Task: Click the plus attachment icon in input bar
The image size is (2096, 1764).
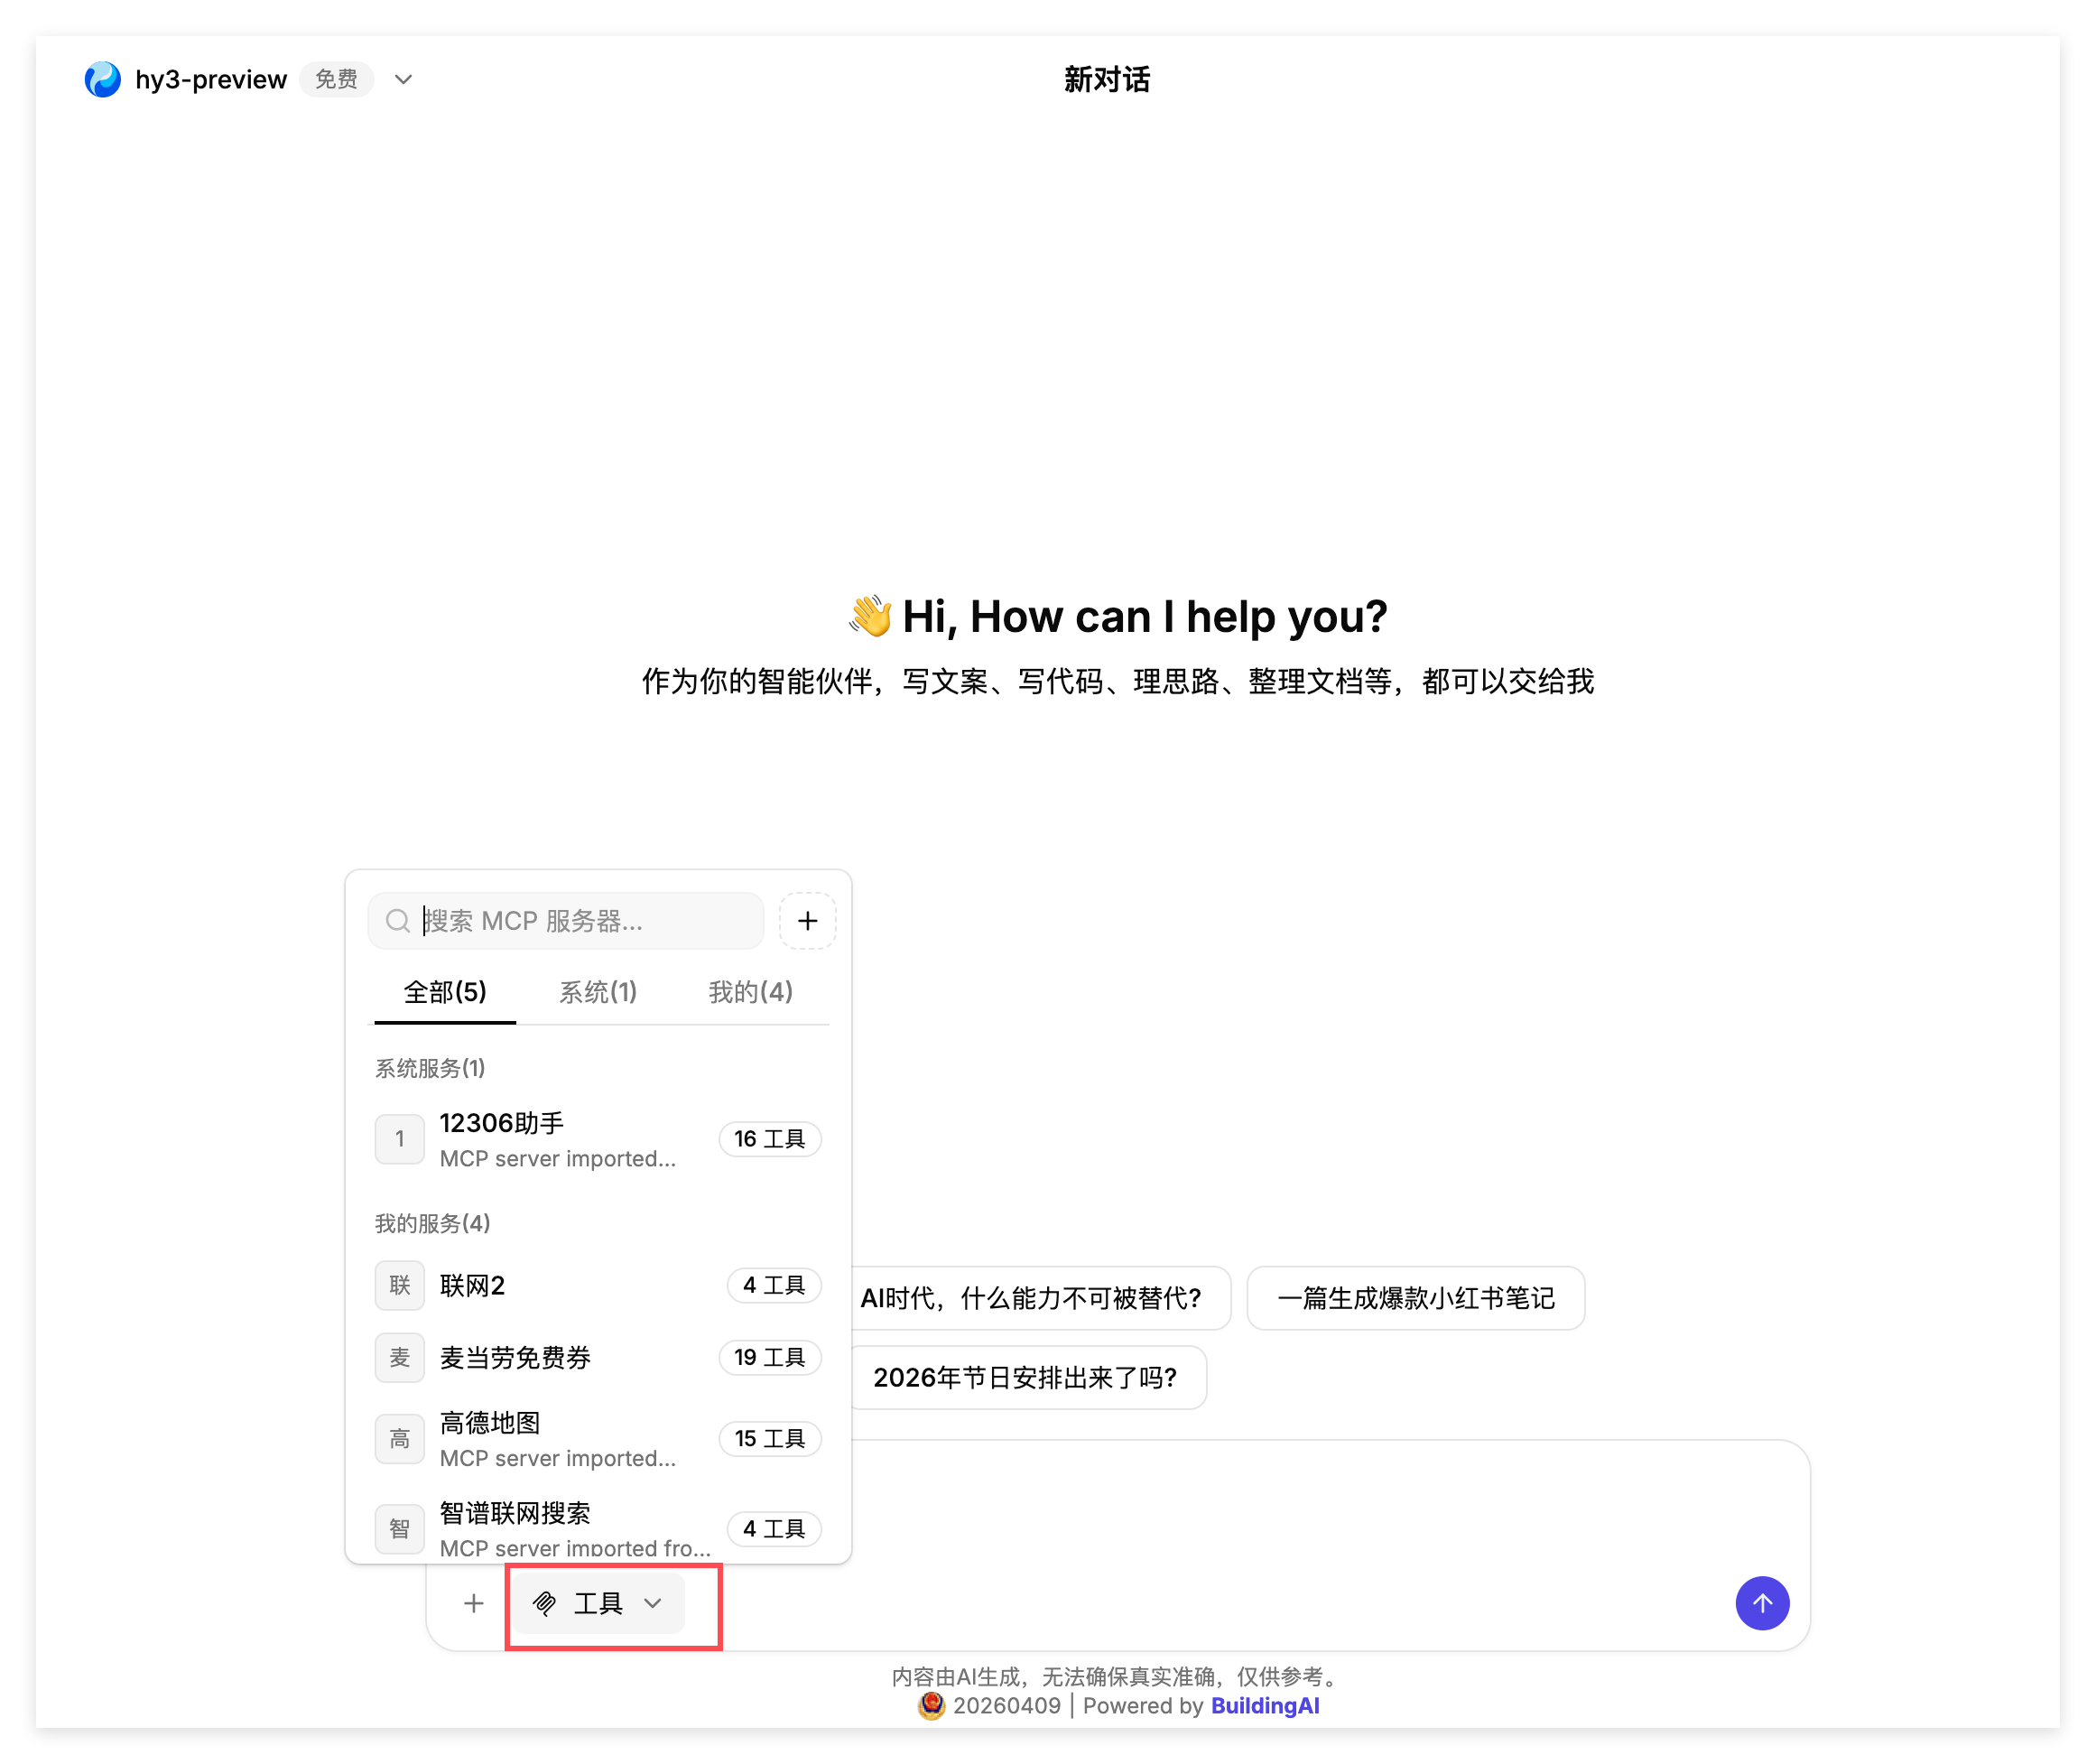Action: [473, 1603]
